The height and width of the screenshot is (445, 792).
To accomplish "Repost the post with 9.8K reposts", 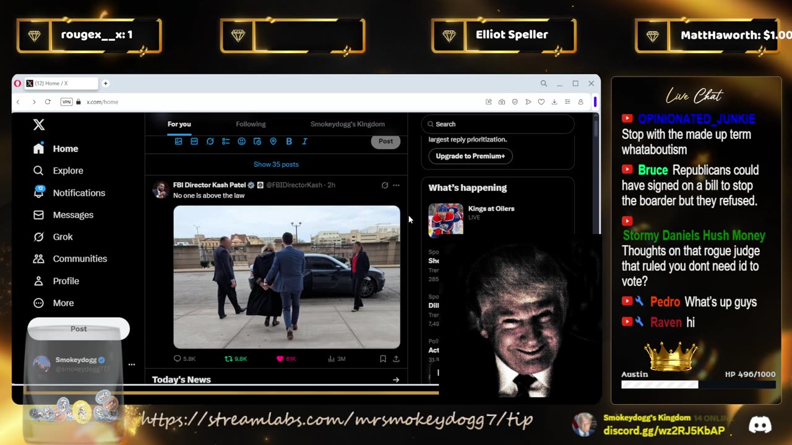I will (x=235, y=358).
